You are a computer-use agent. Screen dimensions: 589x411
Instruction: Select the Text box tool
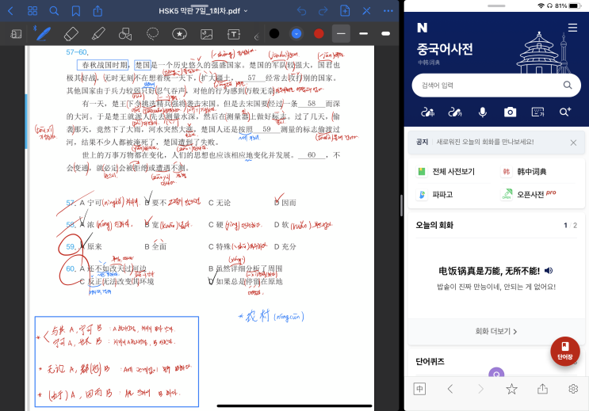(234, 35)
